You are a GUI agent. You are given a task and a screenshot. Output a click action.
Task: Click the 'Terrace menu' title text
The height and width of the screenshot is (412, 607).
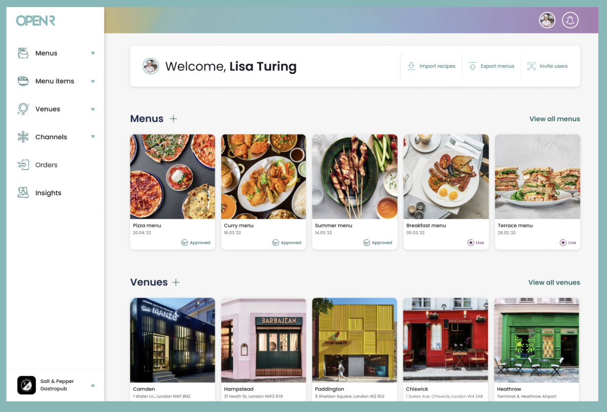[515, 225]
